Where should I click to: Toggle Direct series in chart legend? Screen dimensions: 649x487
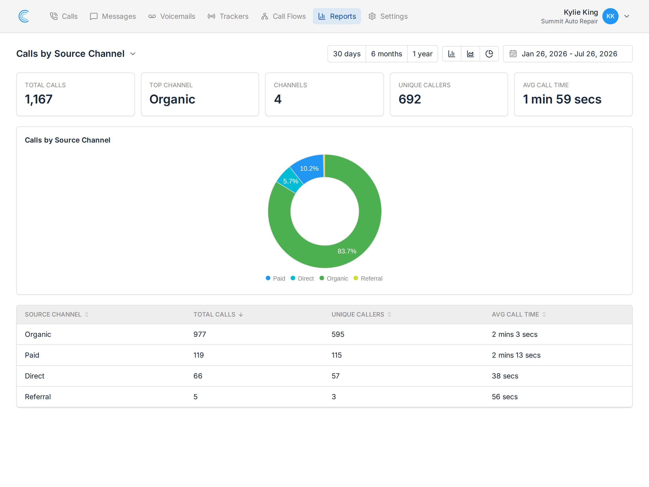click(302, 278)
